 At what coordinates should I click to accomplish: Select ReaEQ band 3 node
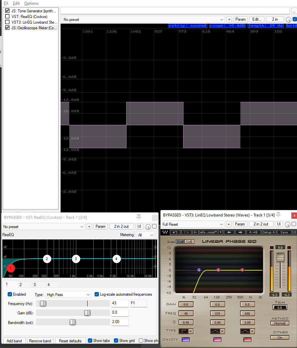tap(76, 259)
